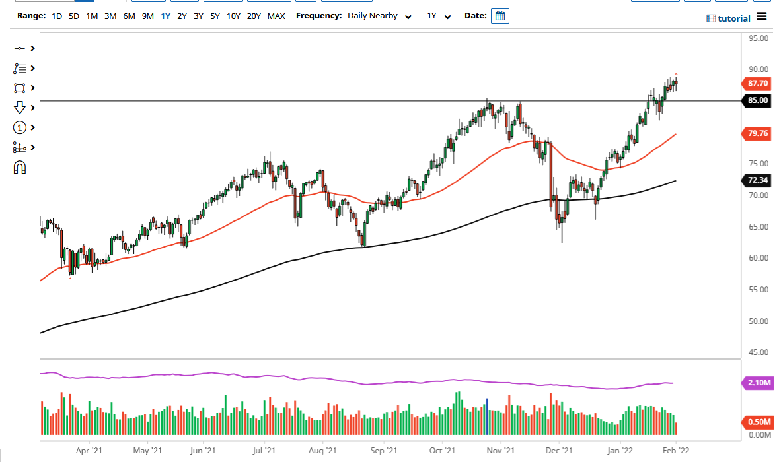Open the calendar date picker
The height and width of the screenshot is (462, 779).
tap(500, 15)
